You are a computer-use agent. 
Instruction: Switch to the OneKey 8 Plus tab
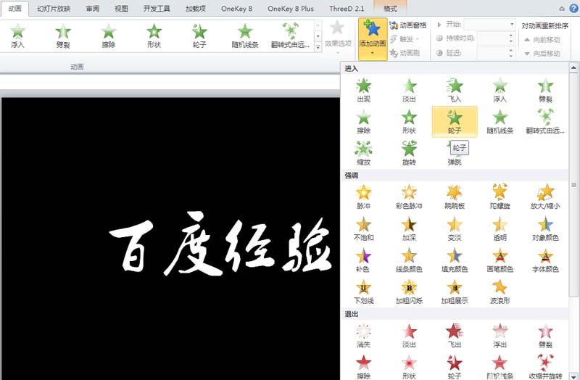291,8
